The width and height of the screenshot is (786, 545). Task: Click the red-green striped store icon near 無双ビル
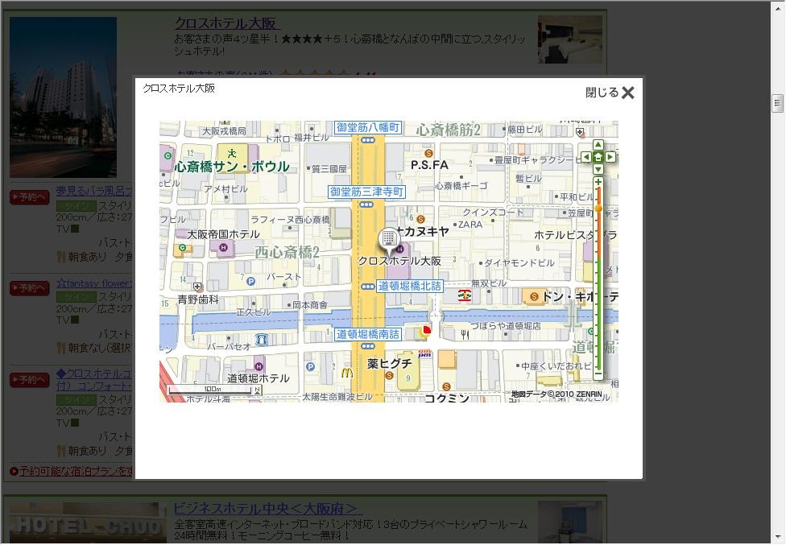[x=465, y=296]
